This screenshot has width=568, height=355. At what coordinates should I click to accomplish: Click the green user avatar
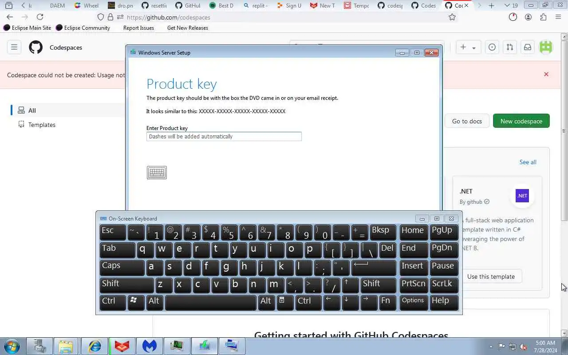(x=546, y=47)
